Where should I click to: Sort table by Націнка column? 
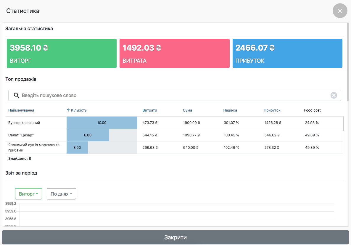pyautogui.click(x=230, y=110)
